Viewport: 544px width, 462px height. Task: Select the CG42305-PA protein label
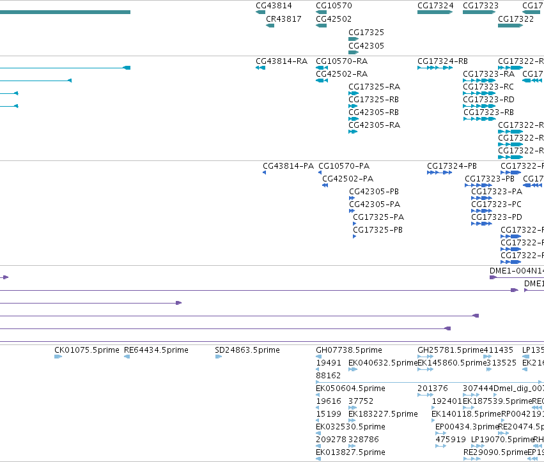point(375,204)
